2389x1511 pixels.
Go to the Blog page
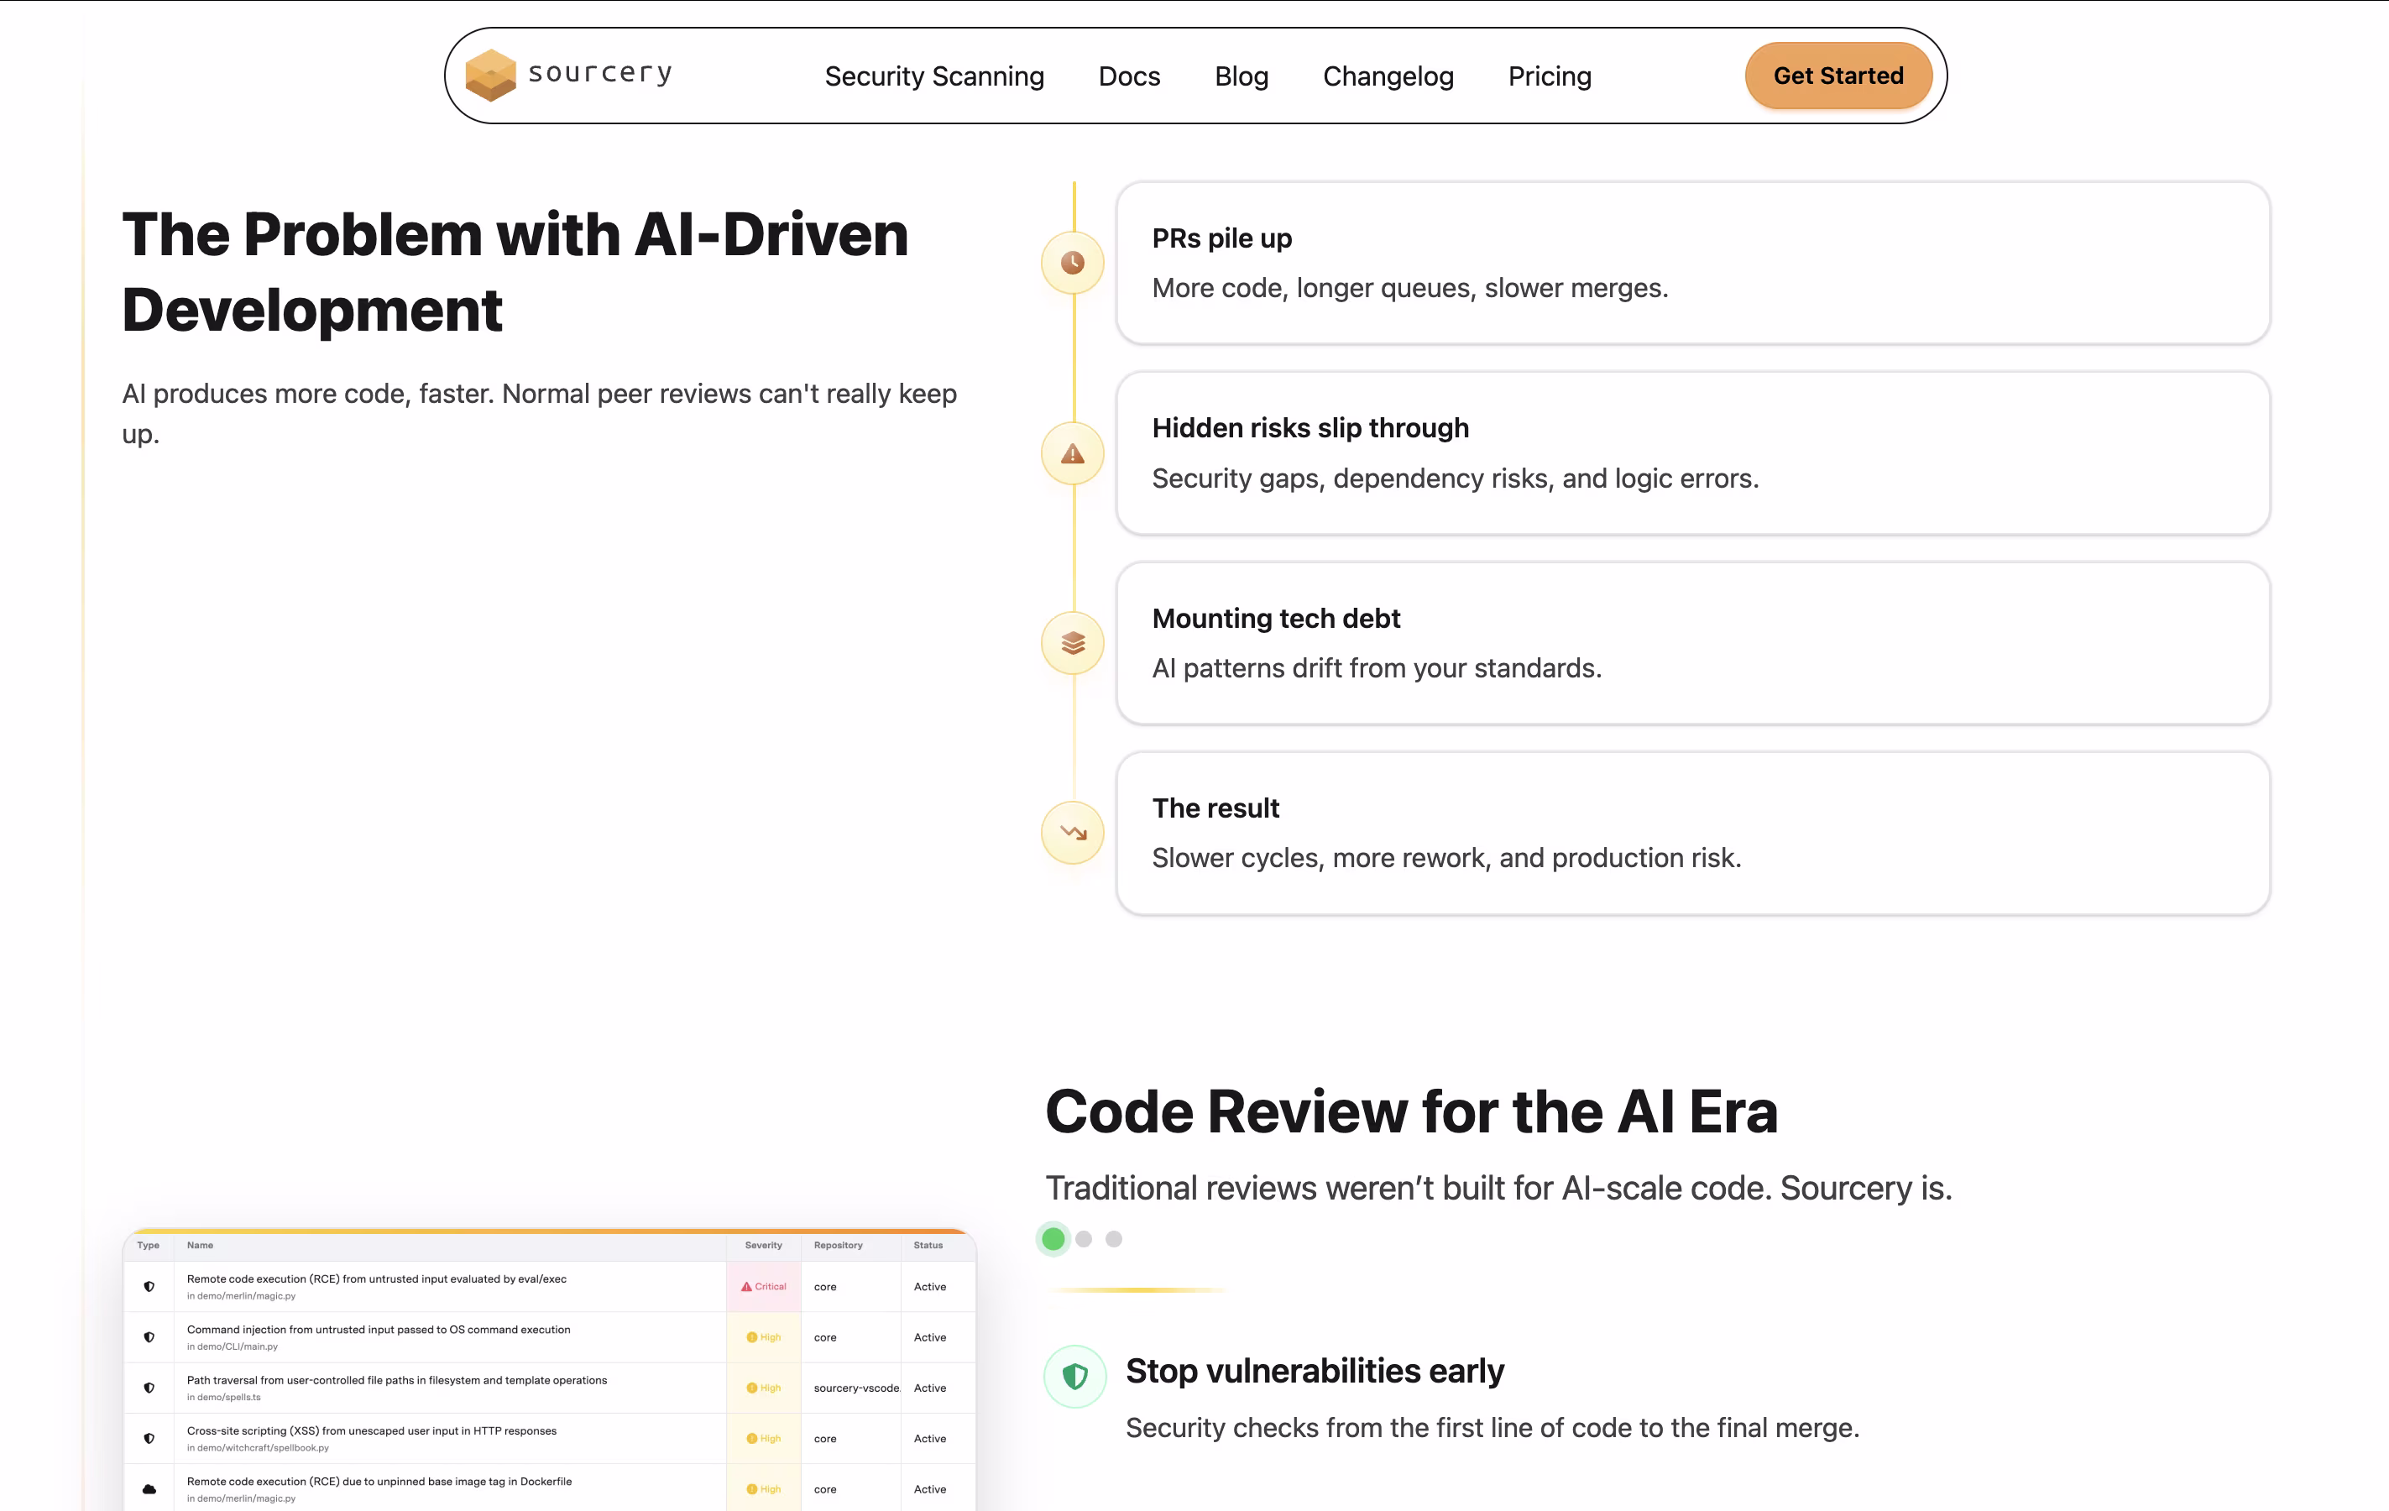point(1242,76)
